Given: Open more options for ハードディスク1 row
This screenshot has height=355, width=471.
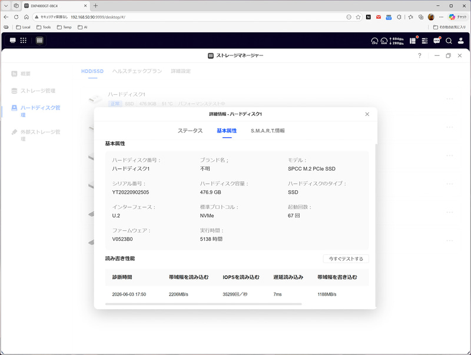Looking at the screenshot, I should [450, 99].
